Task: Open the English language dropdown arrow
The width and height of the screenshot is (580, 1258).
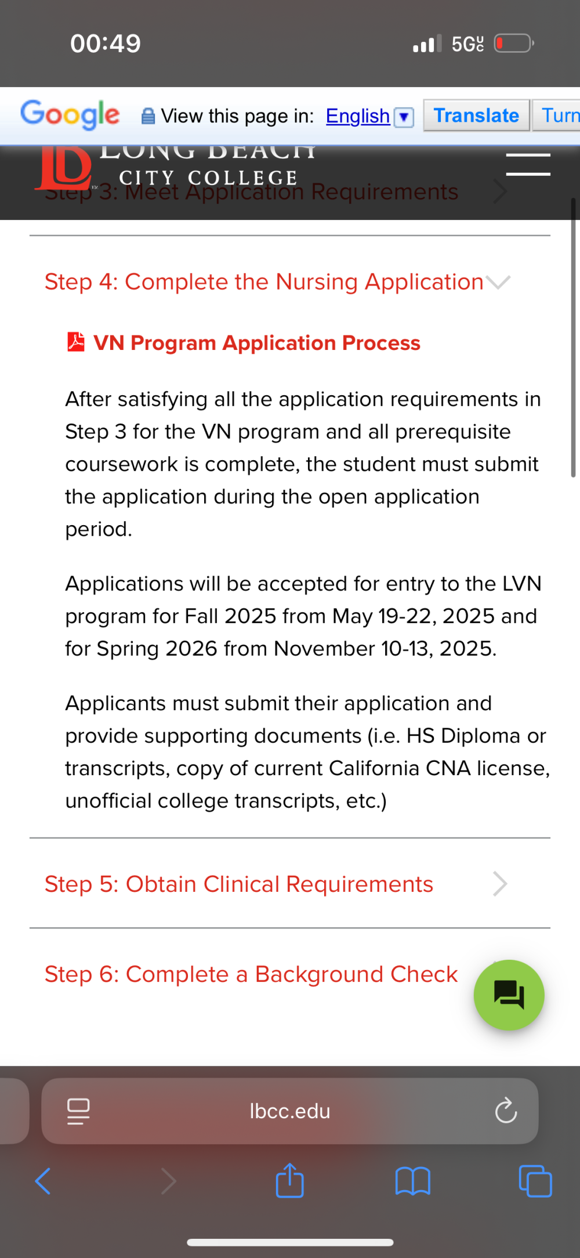Action: tap(404, 117)
